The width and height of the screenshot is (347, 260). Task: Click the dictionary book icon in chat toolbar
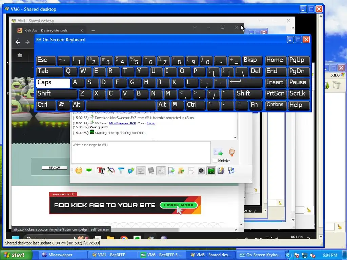pyautogui.click(x=151, y=171)
